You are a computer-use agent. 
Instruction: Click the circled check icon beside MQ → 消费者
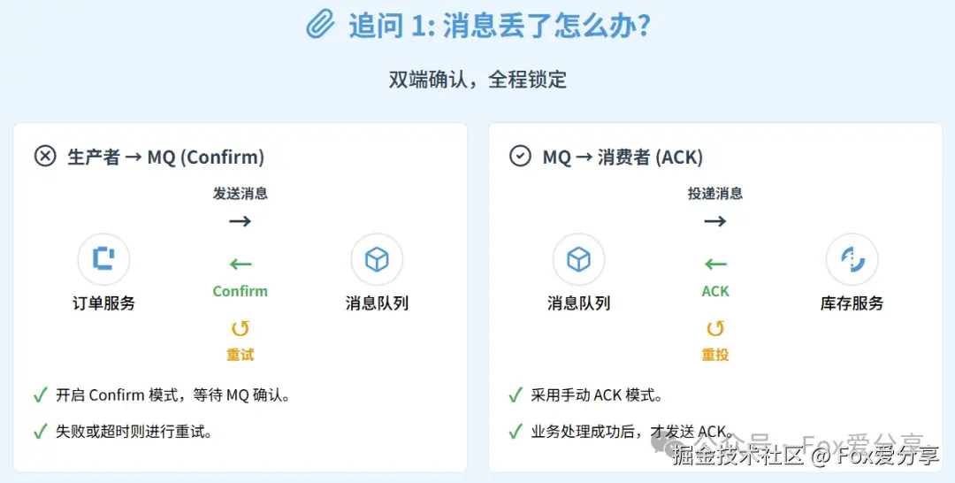click(x=520, y=157)
